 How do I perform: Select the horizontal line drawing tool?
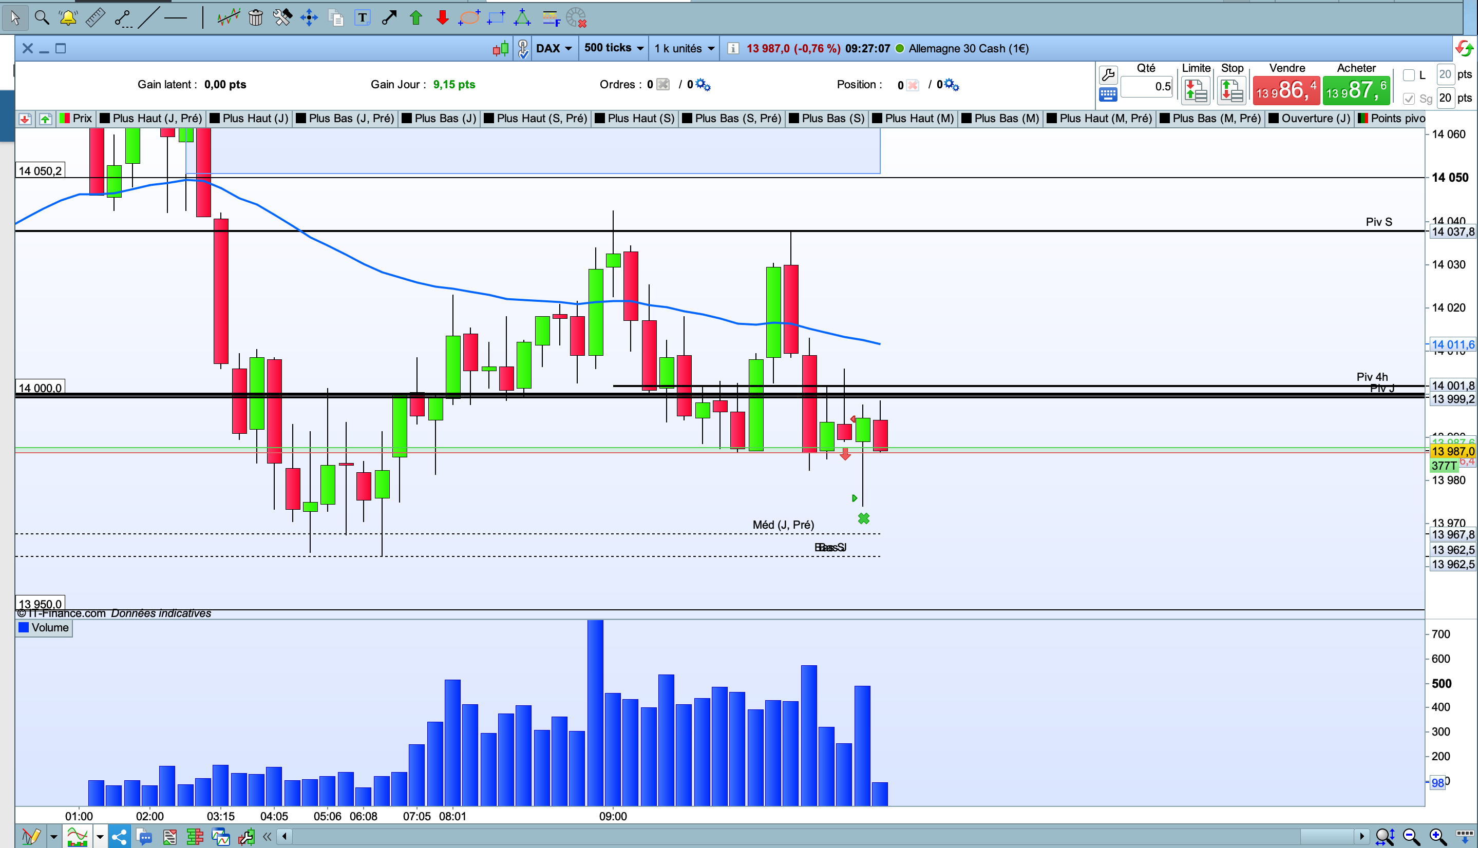point(175,17)
